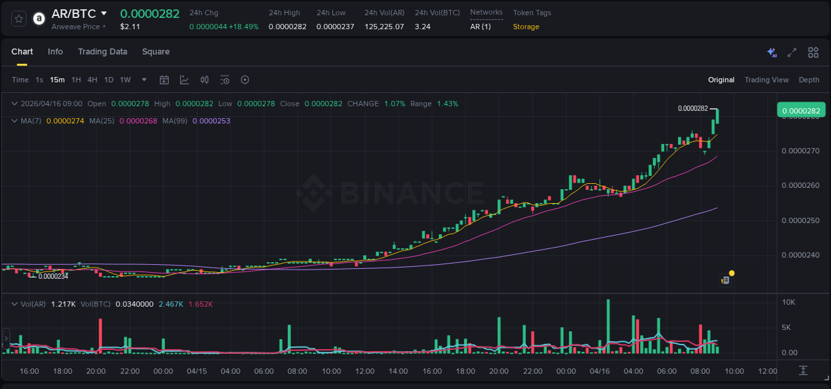Change candlestick chart style icon

(x=205, y=80)
